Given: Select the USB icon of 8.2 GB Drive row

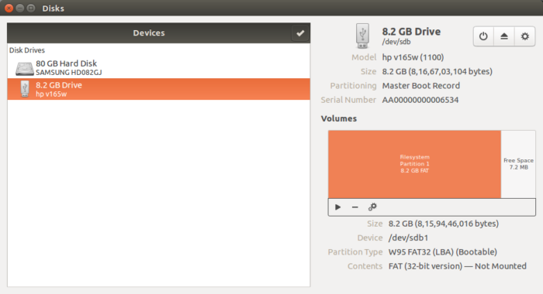Looking at the screenshot, I should [25, 89].
